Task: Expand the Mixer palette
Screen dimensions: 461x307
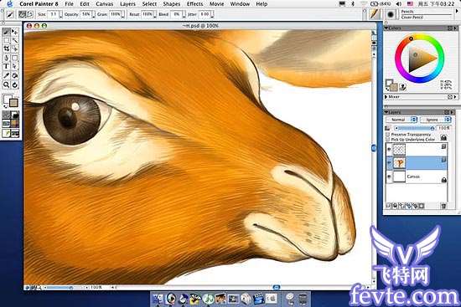Action: click(386, 96)
